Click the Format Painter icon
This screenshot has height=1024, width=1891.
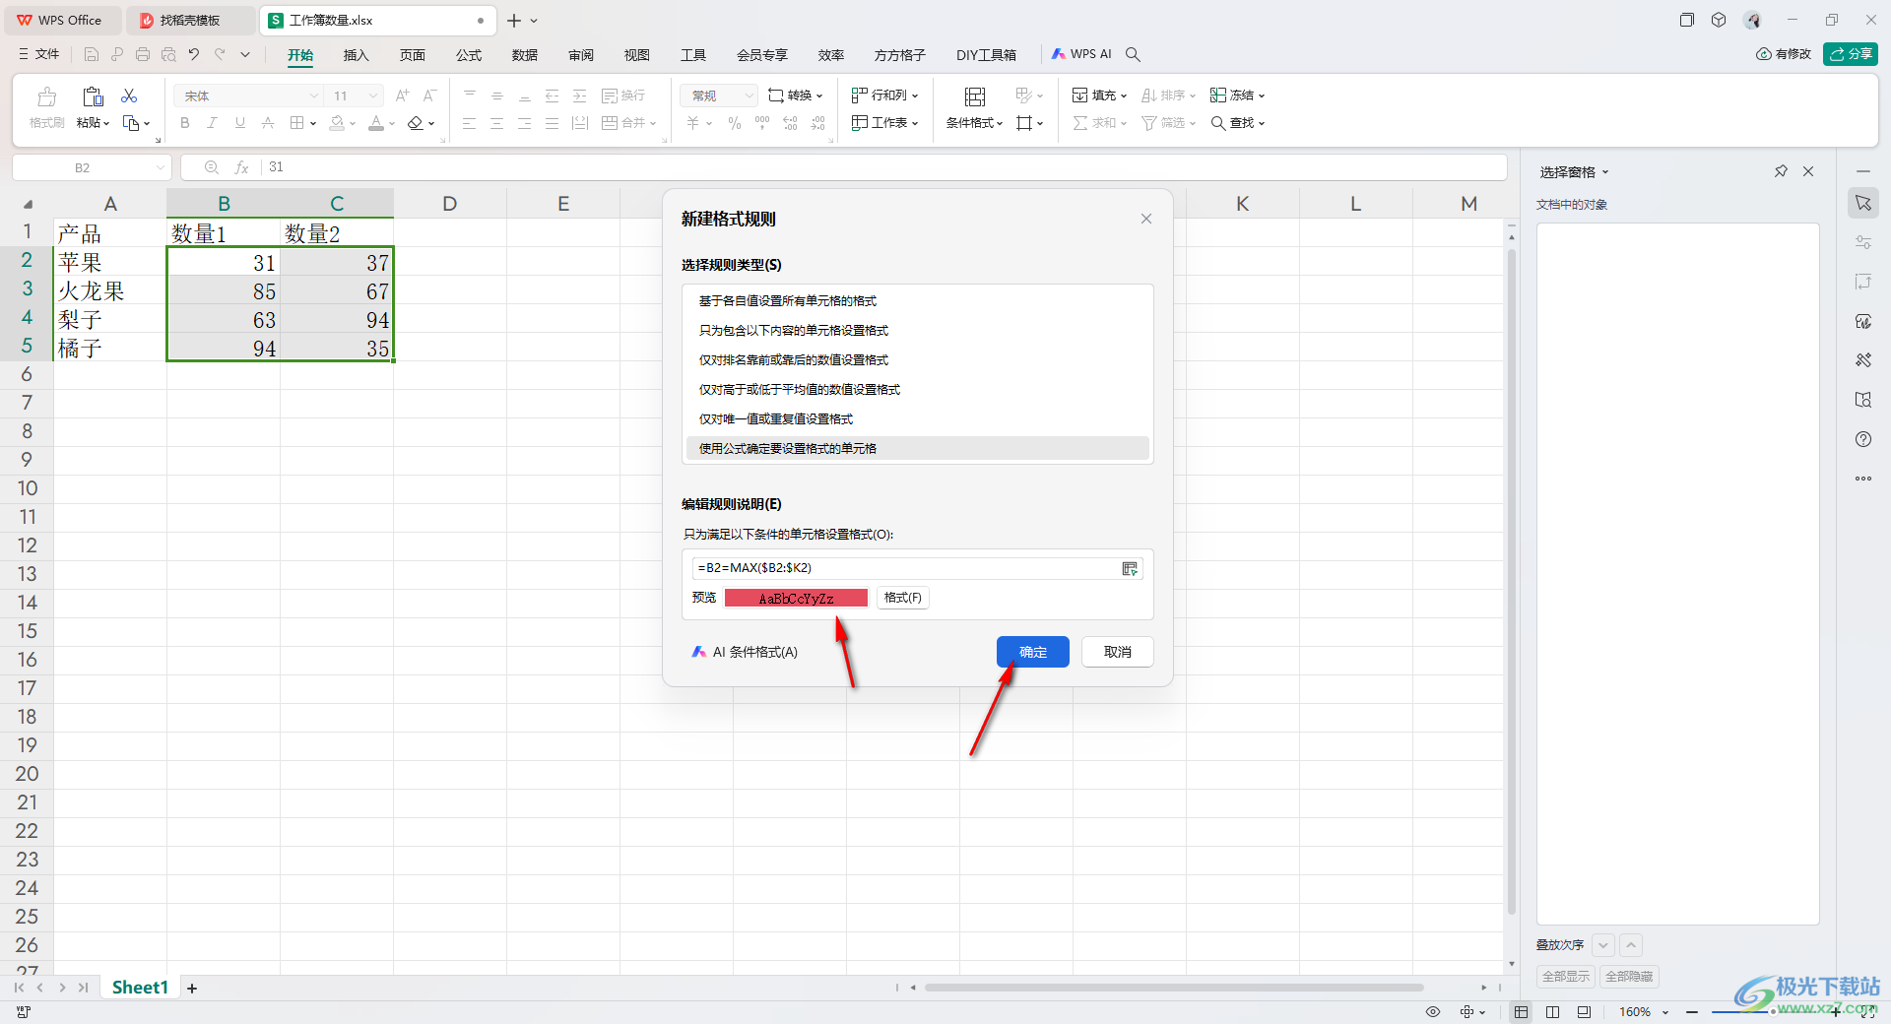[46, 96]
